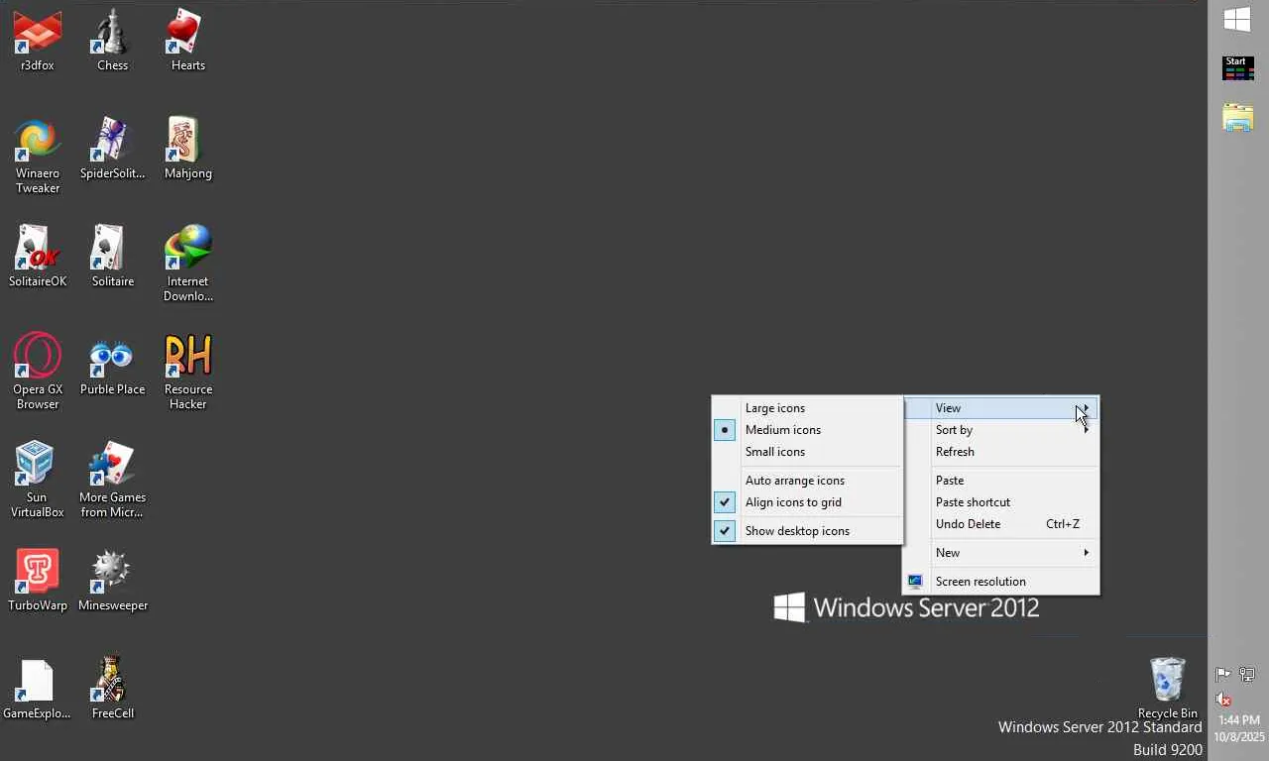Choose Undo Delete from the menu
1269x761 pixels.
(x=1001, y=524)
